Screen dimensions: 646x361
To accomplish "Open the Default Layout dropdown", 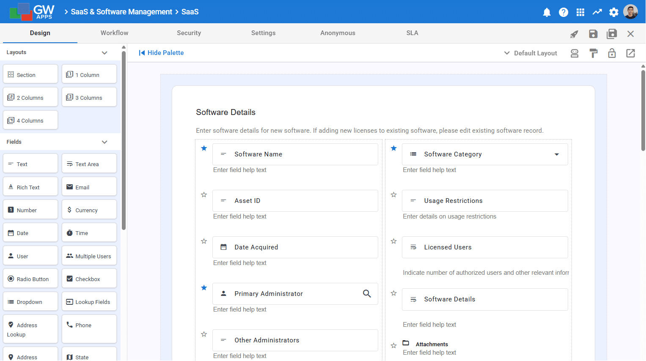I will click(531, 53).
